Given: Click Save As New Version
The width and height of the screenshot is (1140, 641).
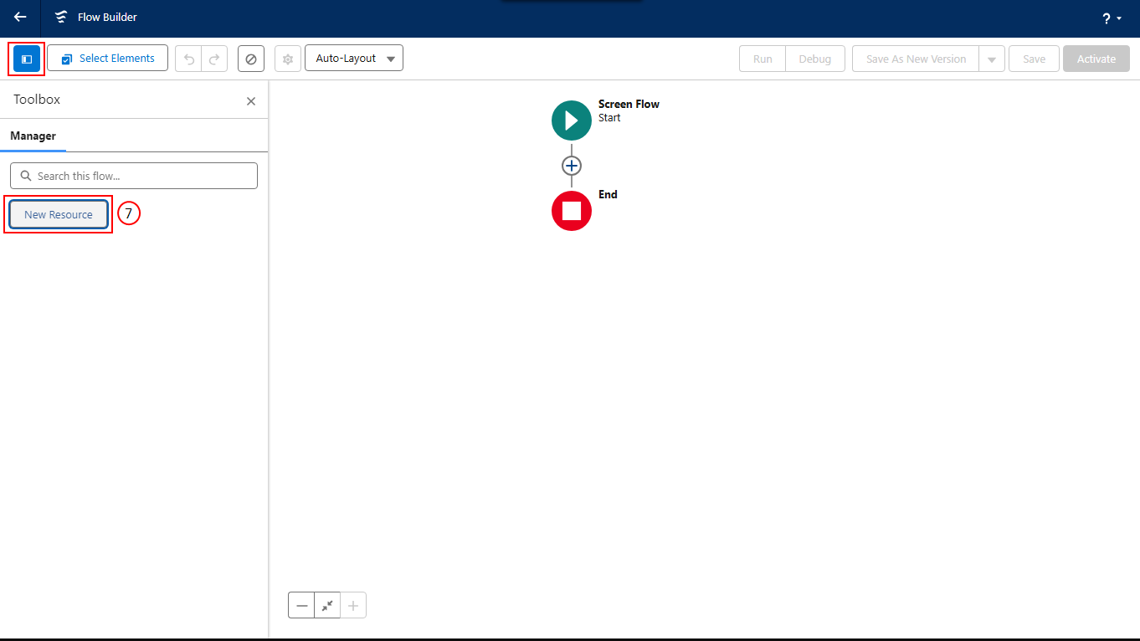Looking at the screenshot, I should click(x=916, y=59).
